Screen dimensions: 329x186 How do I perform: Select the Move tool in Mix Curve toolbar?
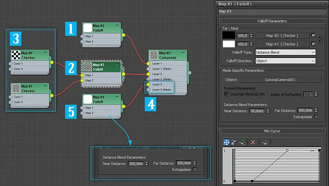point(226,142)
